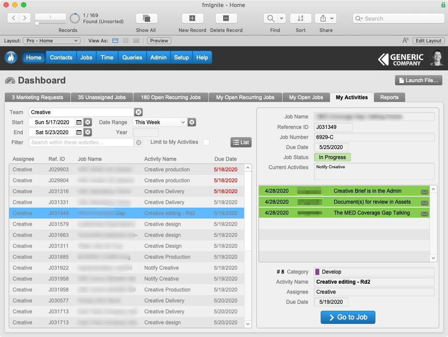Click the Year input field
The width and height of the screenshot is (448, 337).
pos(145,132)
